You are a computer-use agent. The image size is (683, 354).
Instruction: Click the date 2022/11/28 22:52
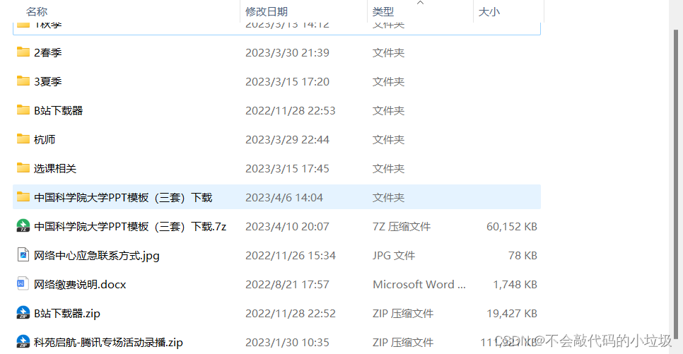tap(291, 314)
